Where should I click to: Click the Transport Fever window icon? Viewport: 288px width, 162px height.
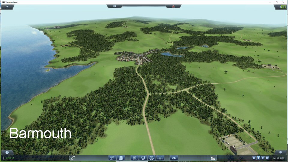point(3,2)
